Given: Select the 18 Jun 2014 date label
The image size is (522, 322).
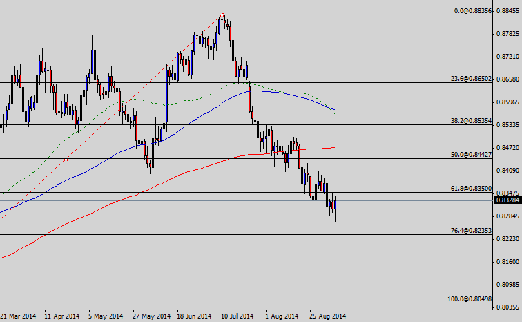Looking at the screenshot, I should pyautogui.click(x=194, y=316).
